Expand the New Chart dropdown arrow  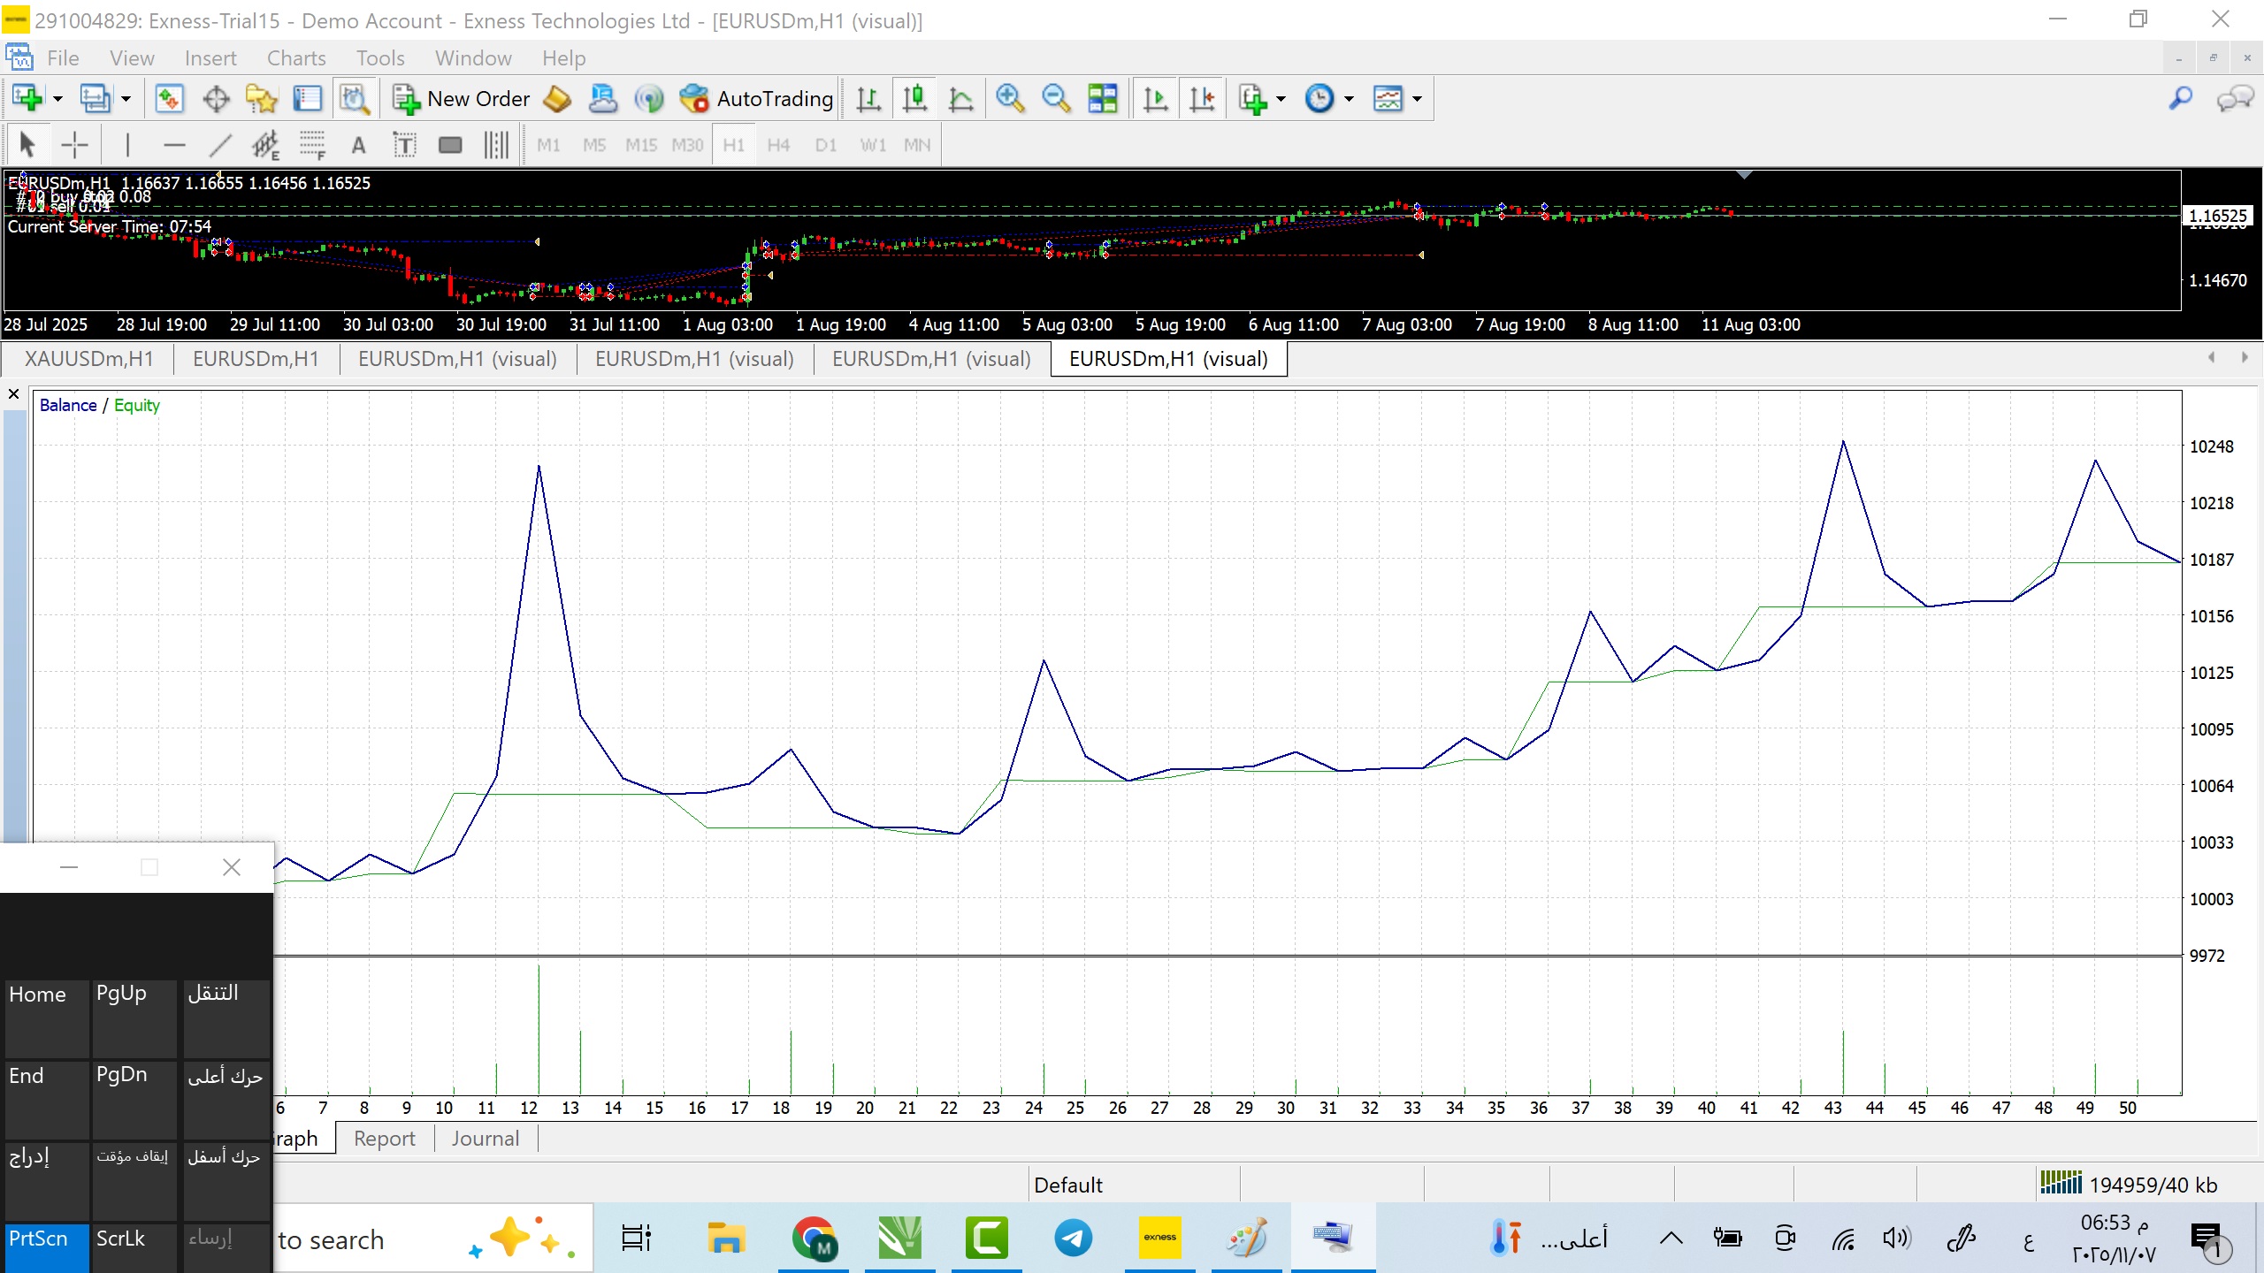pyautogui.click(x=58, y=98)
